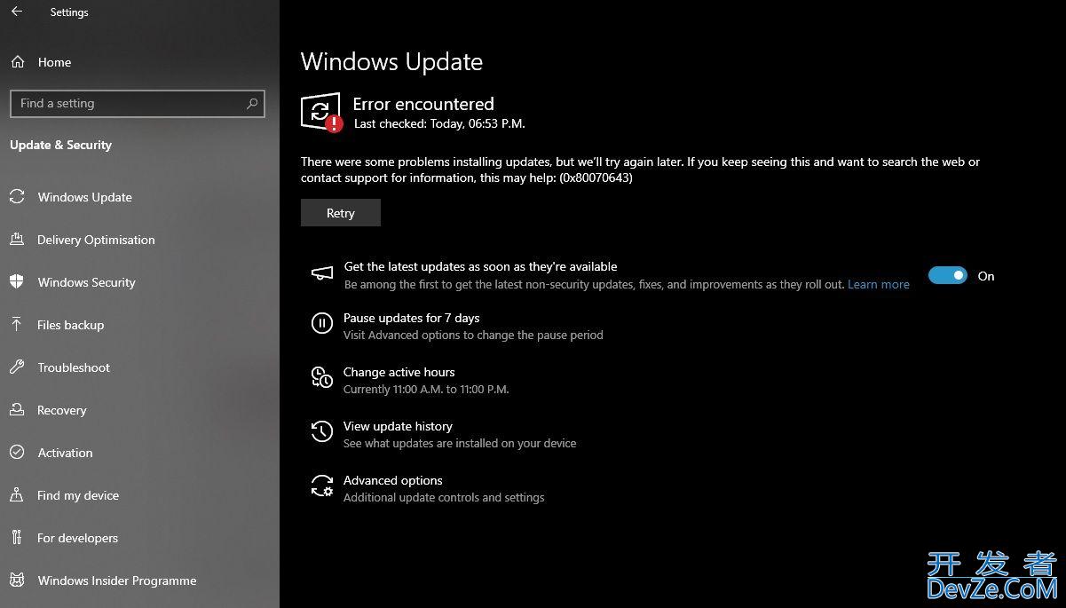1066x608 pixels.
Task: Click the Home house icon
Action: point(17,62)
